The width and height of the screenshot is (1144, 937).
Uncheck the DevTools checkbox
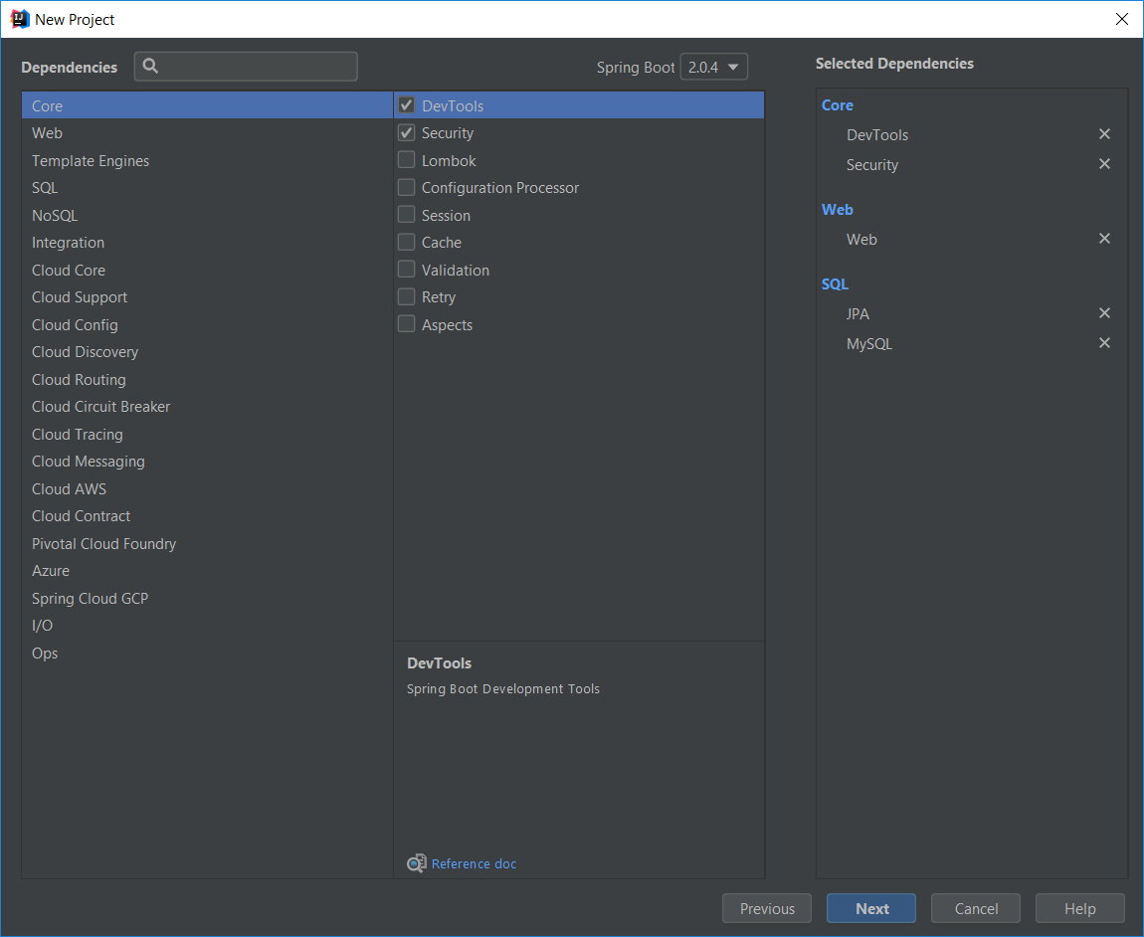(407, 105)
